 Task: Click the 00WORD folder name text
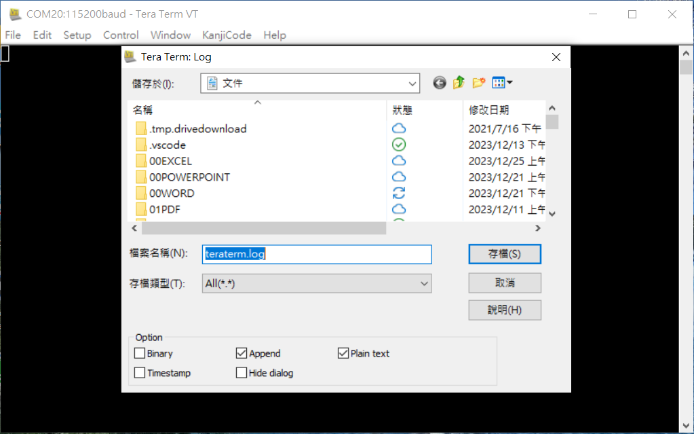(172, 194)
